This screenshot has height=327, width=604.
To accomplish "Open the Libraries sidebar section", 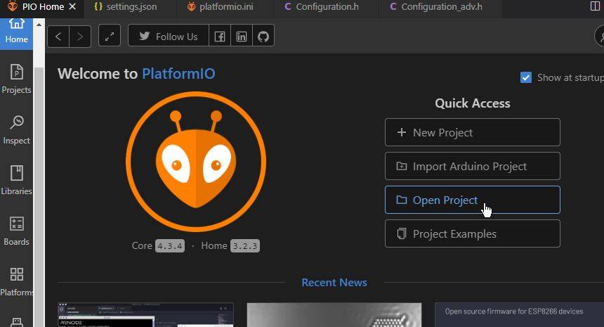I will point(16,181).
